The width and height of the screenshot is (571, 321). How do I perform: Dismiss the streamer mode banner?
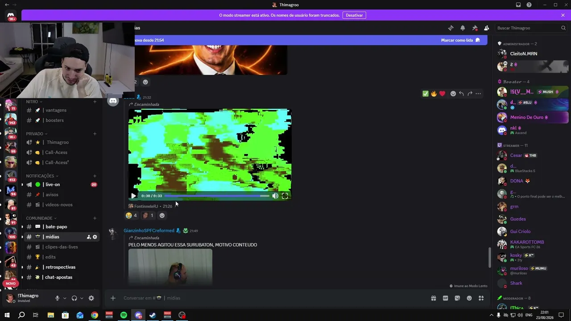[563, 15]
